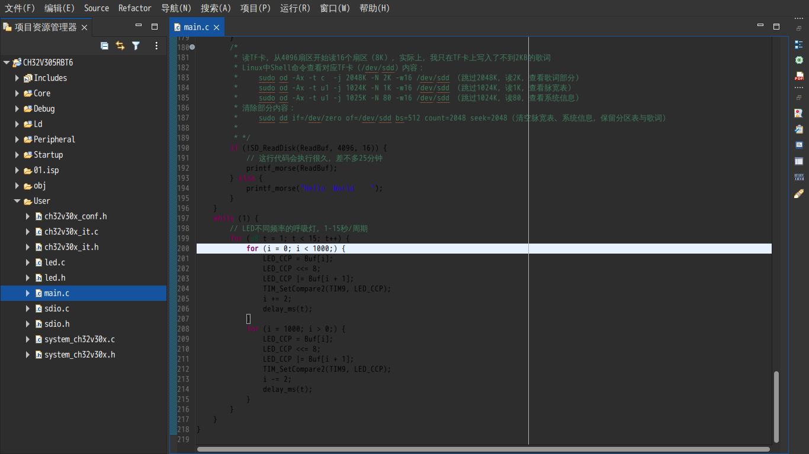Open project explorer view menu (three dots)
Viewport: 809px width, 454px height.
pos(156,46)
